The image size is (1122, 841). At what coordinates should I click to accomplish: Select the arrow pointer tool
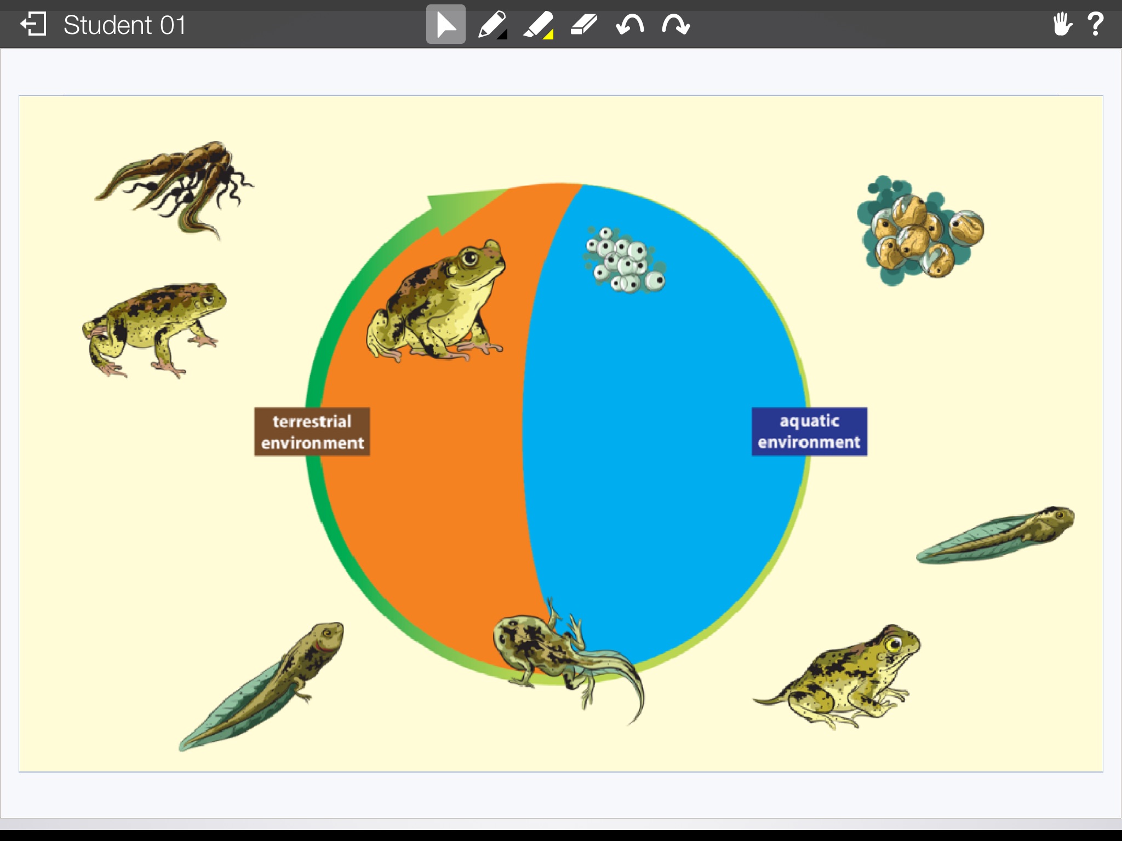tap(445, 25)
